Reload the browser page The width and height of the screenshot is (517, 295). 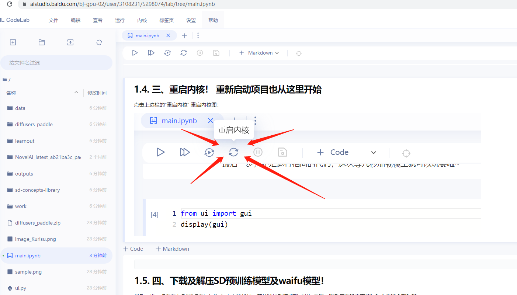tap(10, 4)
